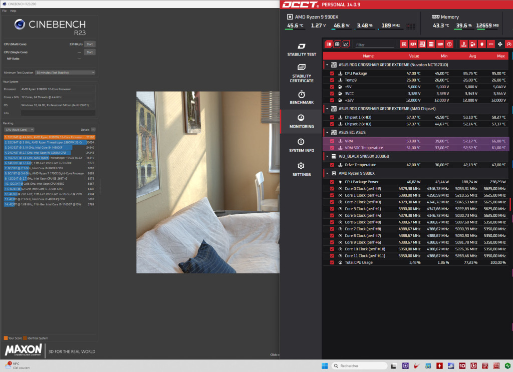Select OCCT Monitoring section
Screen dimensions: 513x372
[301, 122]
